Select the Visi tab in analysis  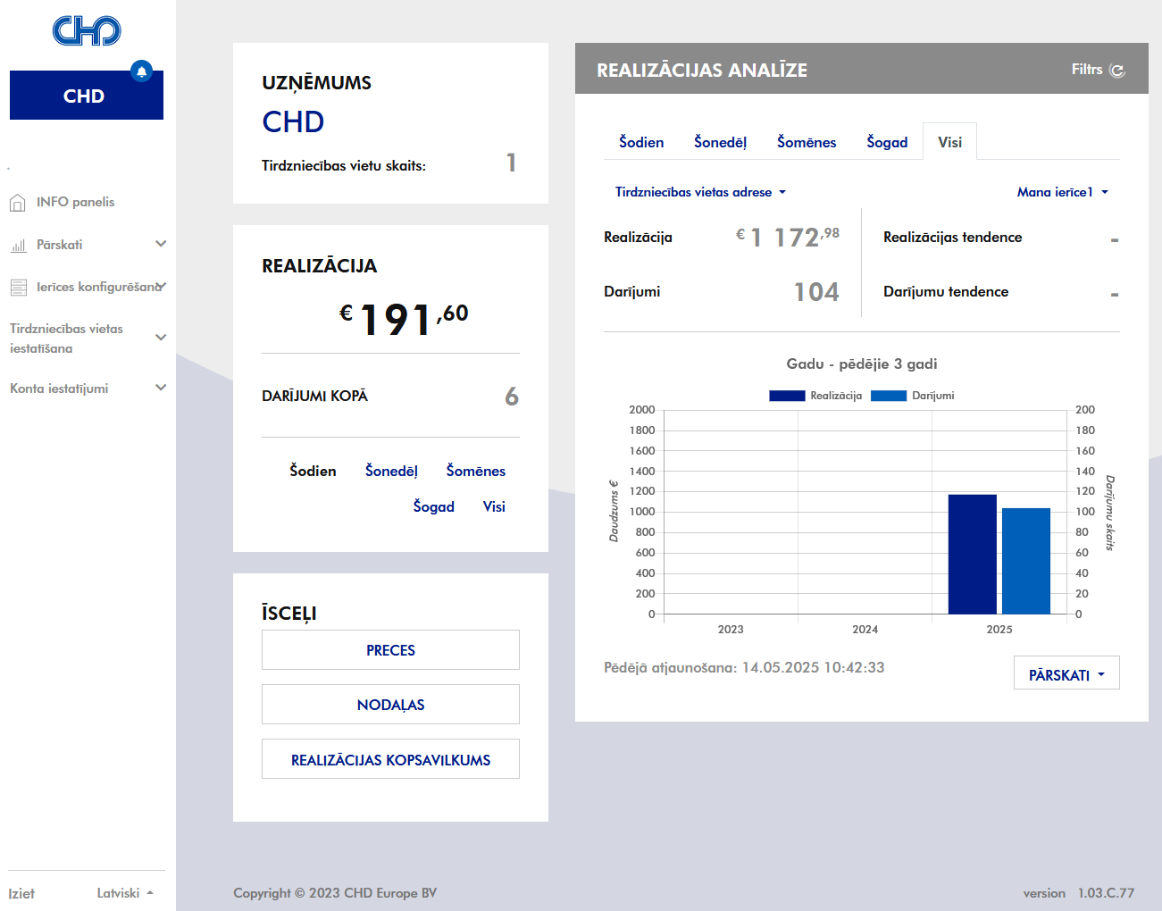[949, 142]
